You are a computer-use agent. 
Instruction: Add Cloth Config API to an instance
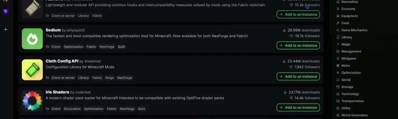pos(298,76)
